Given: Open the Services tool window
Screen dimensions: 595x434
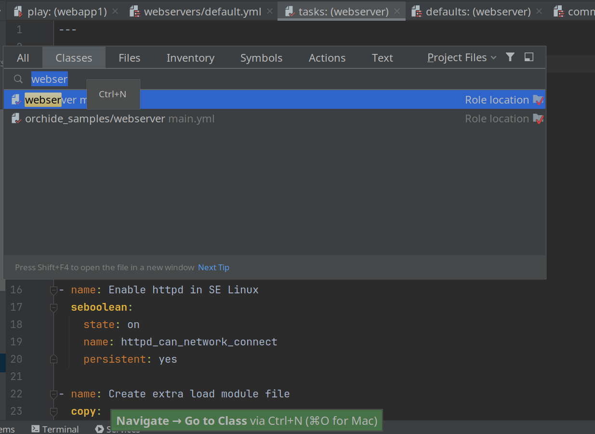Looking at the screenshot, I should pos(117,429).
